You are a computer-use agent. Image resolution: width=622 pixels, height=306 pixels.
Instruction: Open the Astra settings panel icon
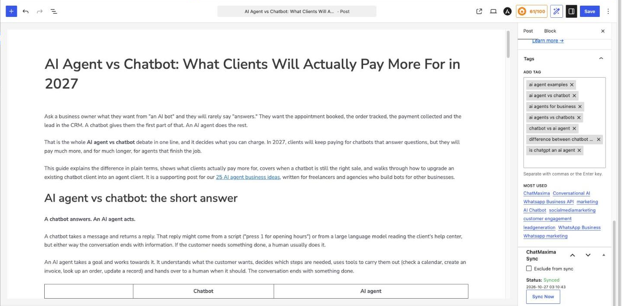click(507, 11)
